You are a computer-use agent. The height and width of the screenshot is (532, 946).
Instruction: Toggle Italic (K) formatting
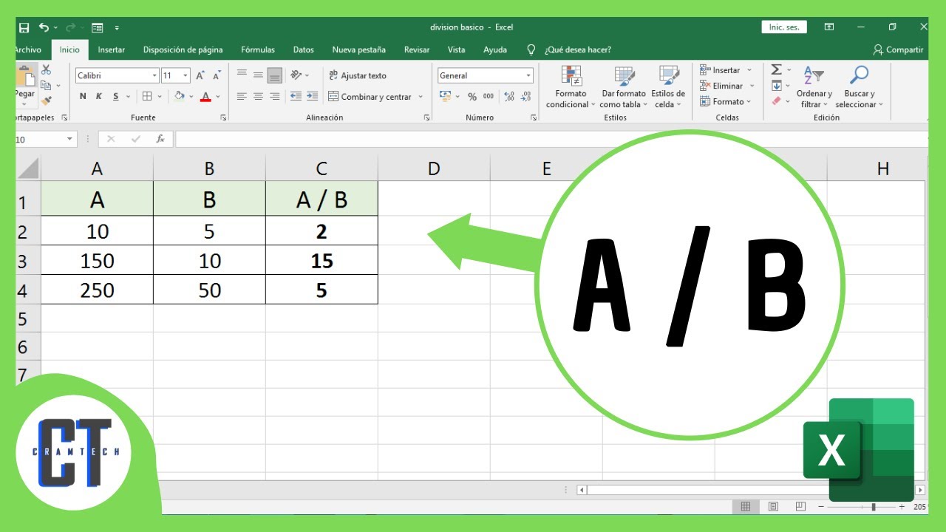point(99,97)
